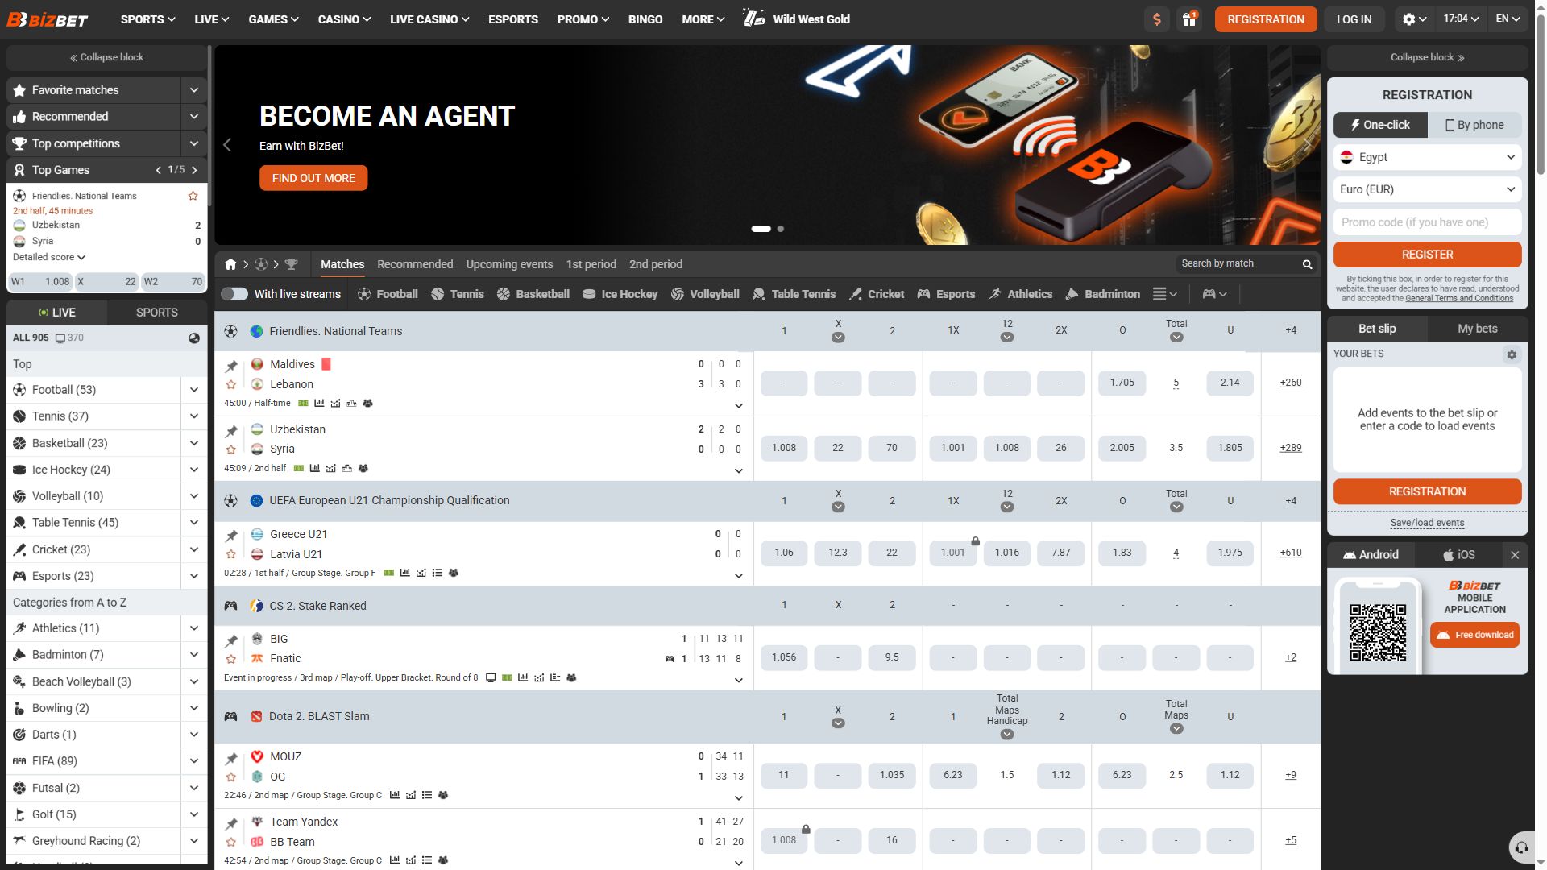The width and height of the screenshot is (1547, 870).
Task: Click the globe icon next to ALL 905
Action: point(194,338)
